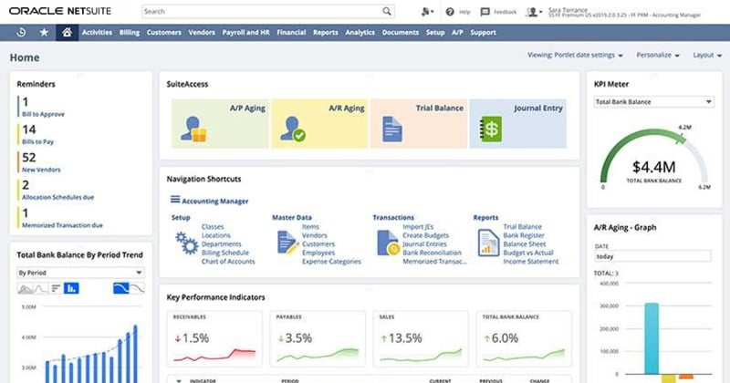Open the Support menu
Viewport: 730px width, 383px height.
pyautogui.click(x=483, y=33)
